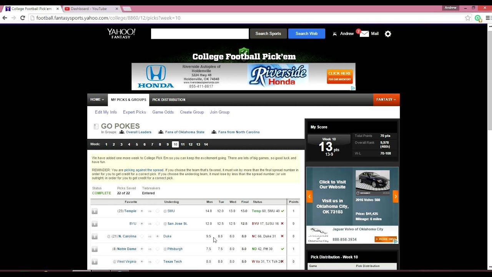
Task: Bookmark page with the star icon
Action: (x=468, y=18)
